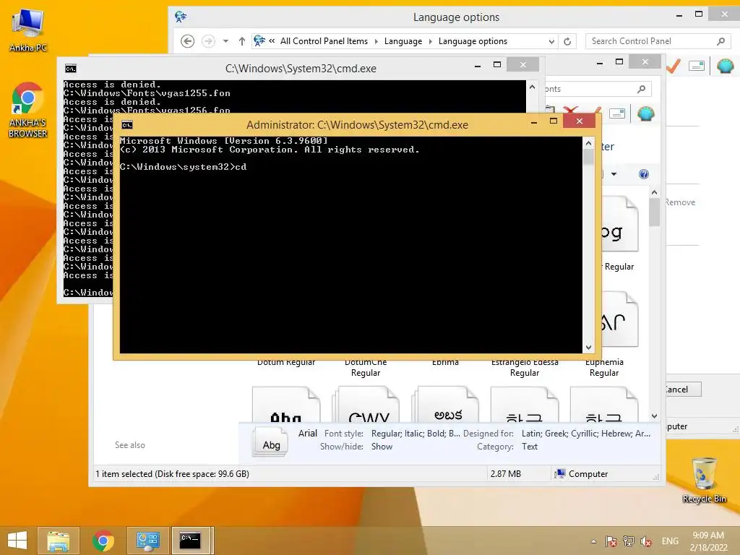Launch Chrome from the taskbar
The height and width of the screenshot is (555, 740).
pyautogui.click(x=103, y=541)
